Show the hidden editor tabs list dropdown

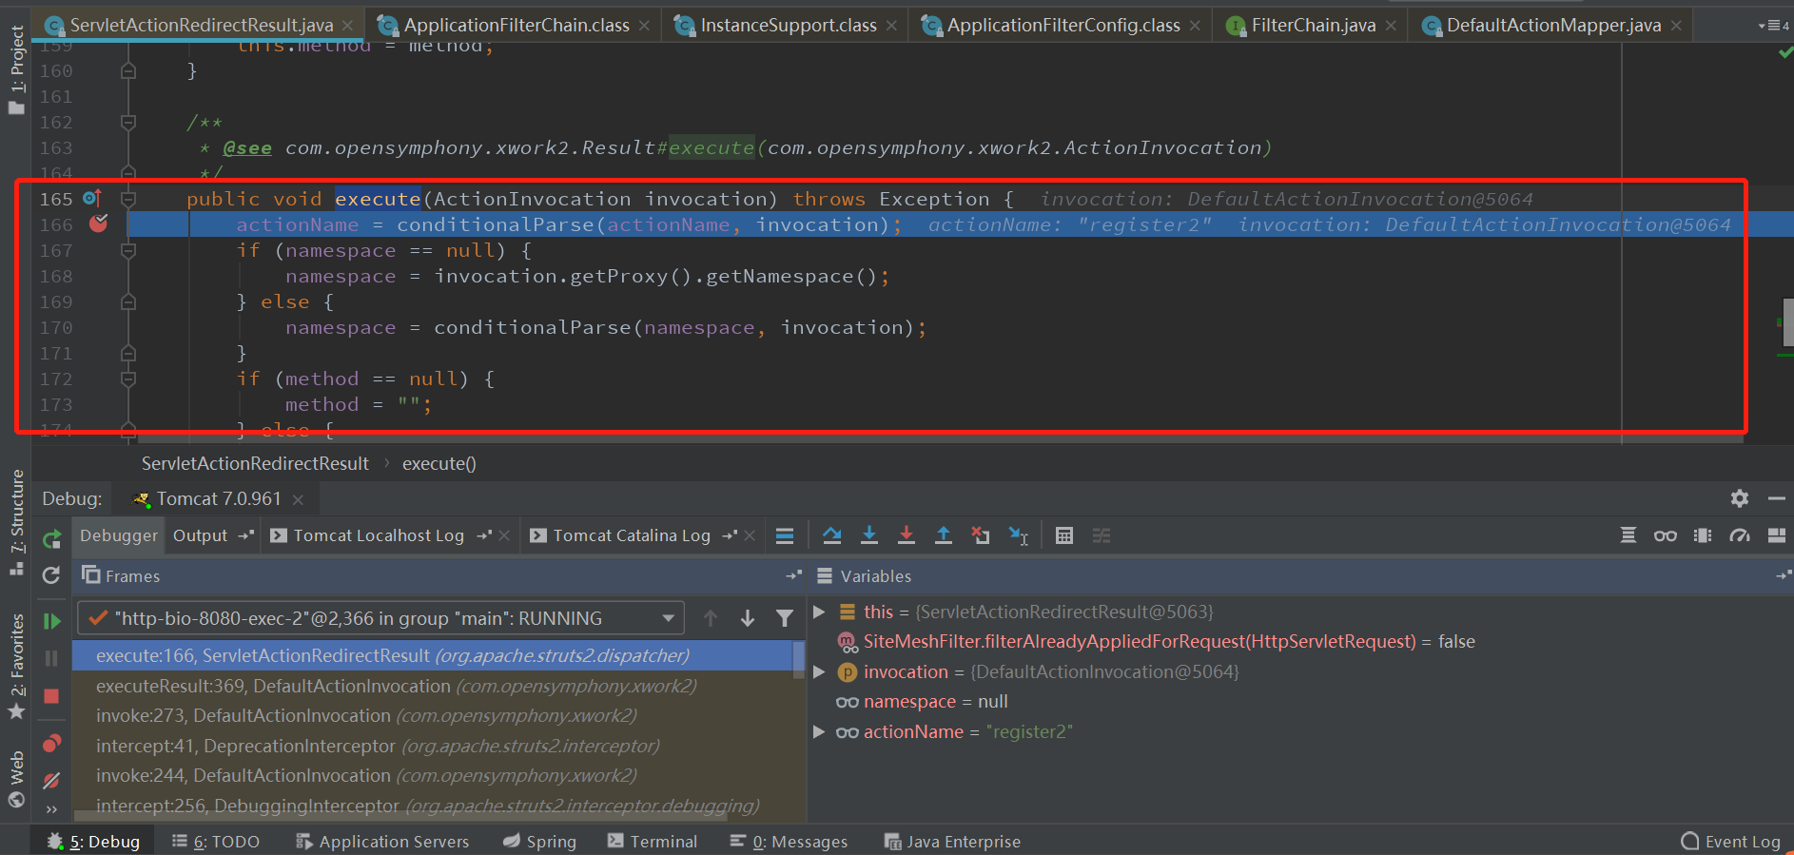pyautogui.click(x=1774, y=26)
